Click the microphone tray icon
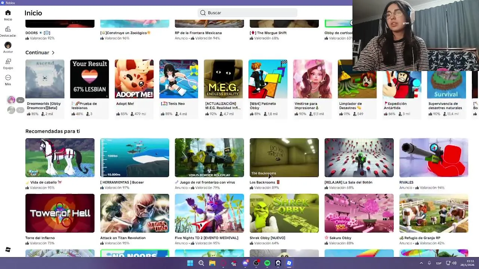479x269 pixels. (429, 263)
